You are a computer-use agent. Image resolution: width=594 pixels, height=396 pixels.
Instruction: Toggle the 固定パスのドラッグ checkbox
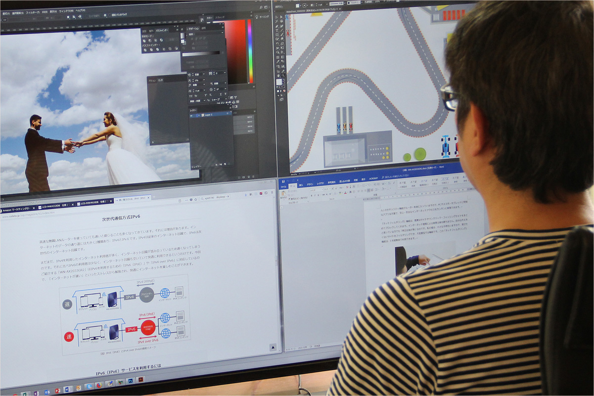[110, 15]
